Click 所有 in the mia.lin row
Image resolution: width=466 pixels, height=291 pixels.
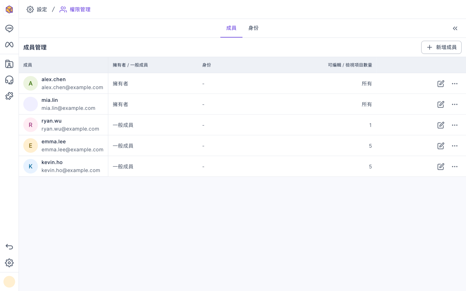click(367, 104)
